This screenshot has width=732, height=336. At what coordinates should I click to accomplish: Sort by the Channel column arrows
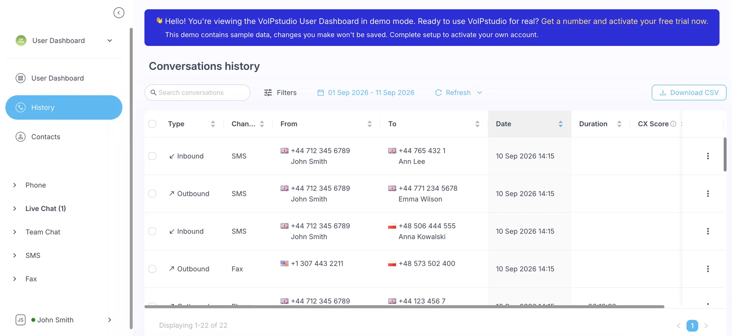[262, 124]
